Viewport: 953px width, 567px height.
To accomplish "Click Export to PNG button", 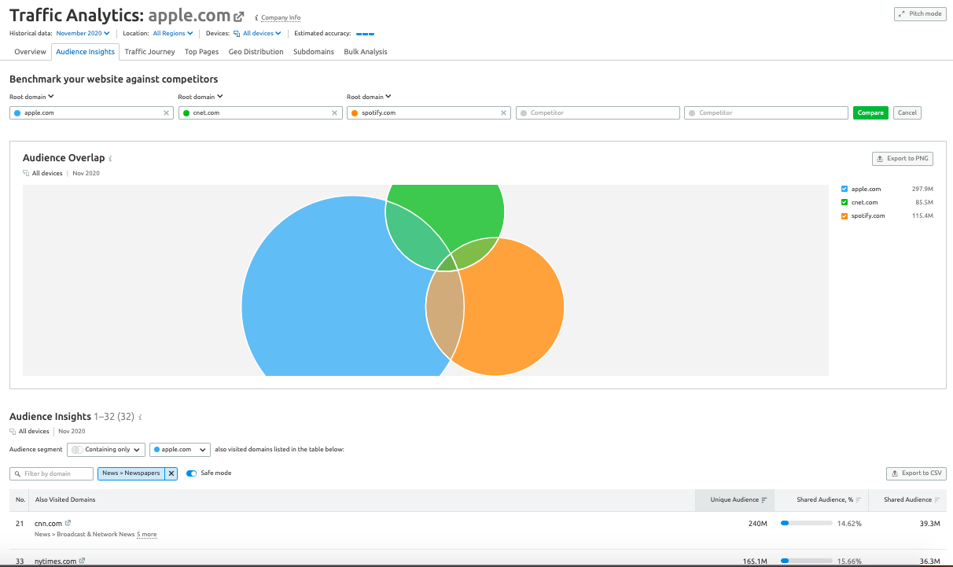I will [902, 159].
